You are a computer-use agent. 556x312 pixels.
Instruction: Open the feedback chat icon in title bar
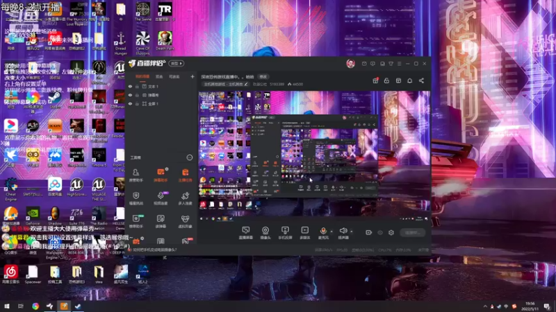click(373, 64)
